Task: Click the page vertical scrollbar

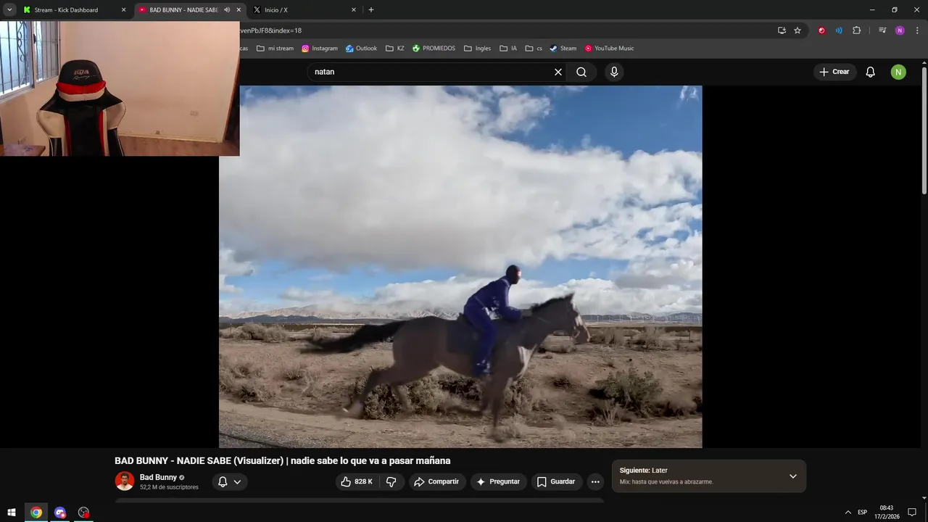Action: coord(924,130)
